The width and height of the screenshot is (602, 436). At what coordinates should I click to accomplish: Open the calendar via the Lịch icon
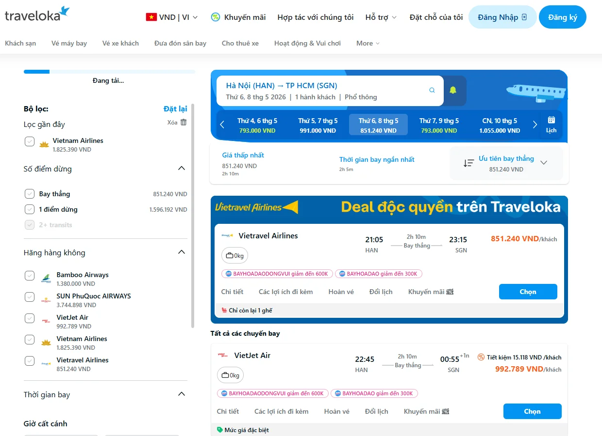pyautogui.click(x=552, y=125)
